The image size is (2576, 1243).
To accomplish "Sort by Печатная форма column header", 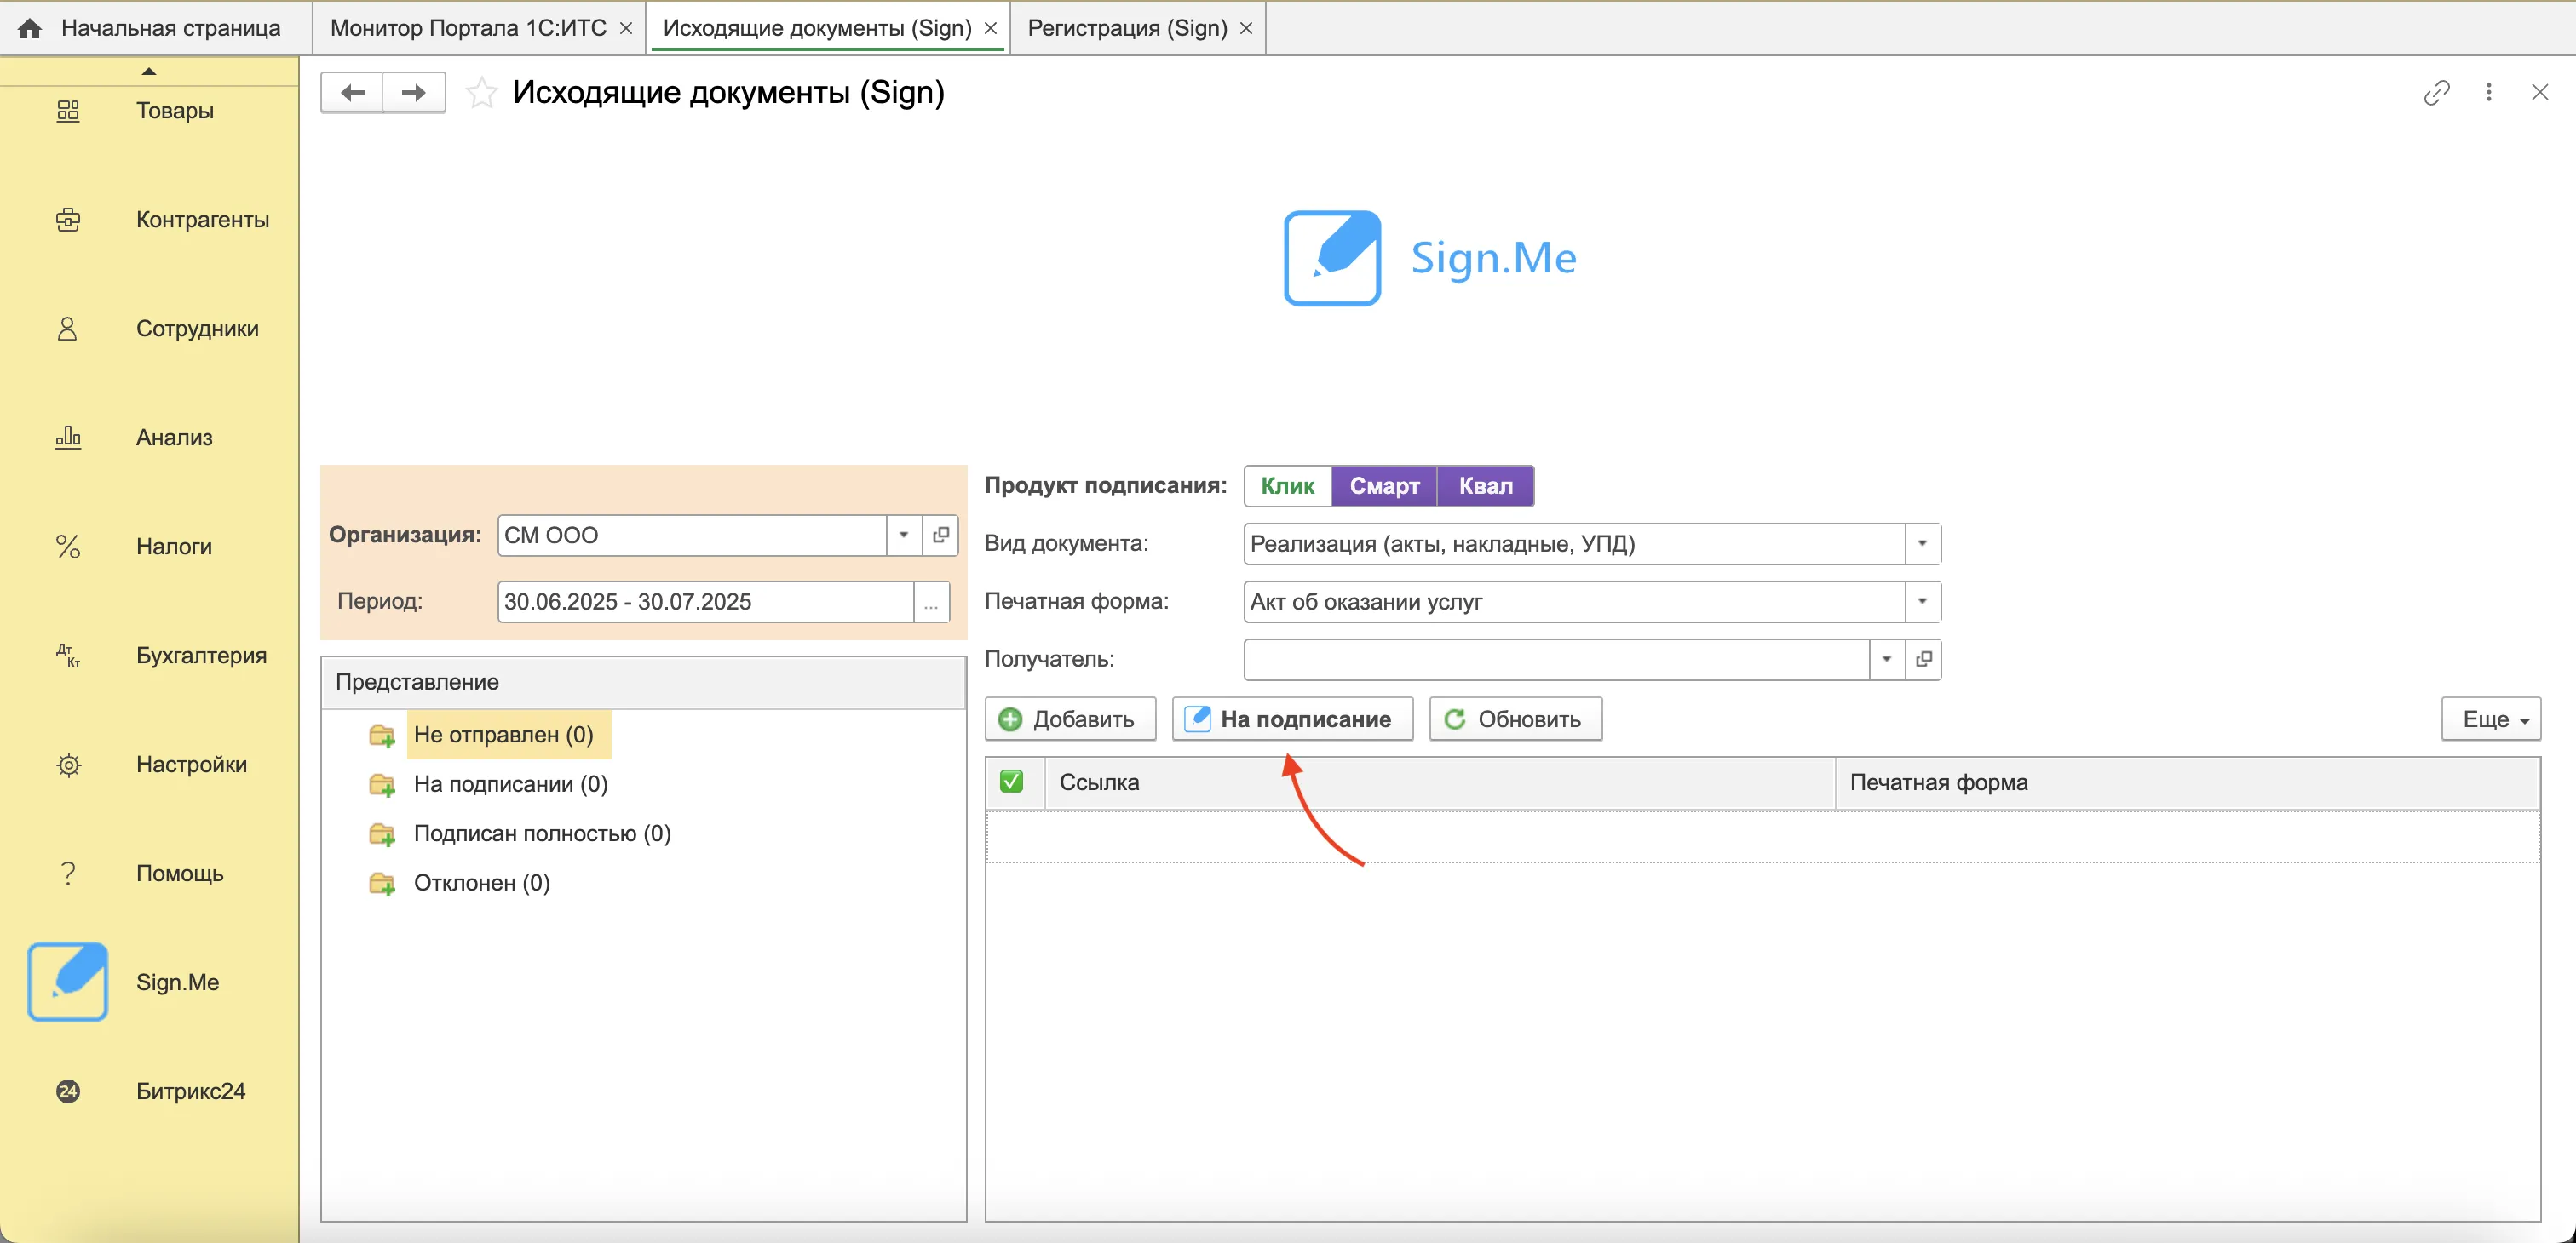I will point(2188,782).
